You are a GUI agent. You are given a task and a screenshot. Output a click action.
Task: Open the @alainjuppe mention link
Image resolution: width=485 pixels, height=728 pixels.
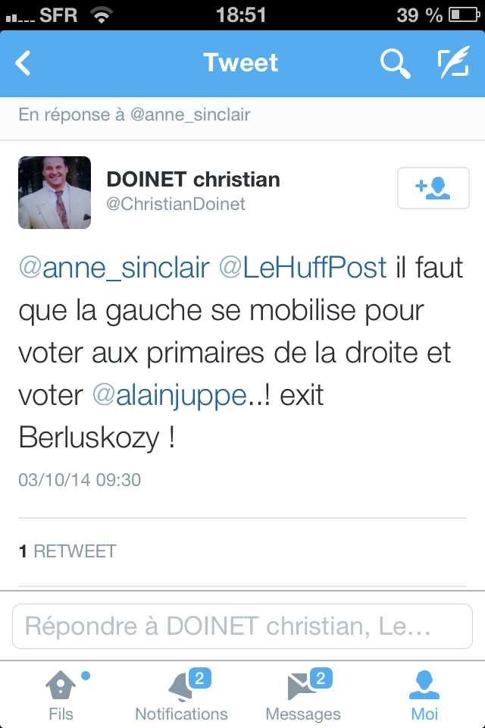click(x=171, y=395)
